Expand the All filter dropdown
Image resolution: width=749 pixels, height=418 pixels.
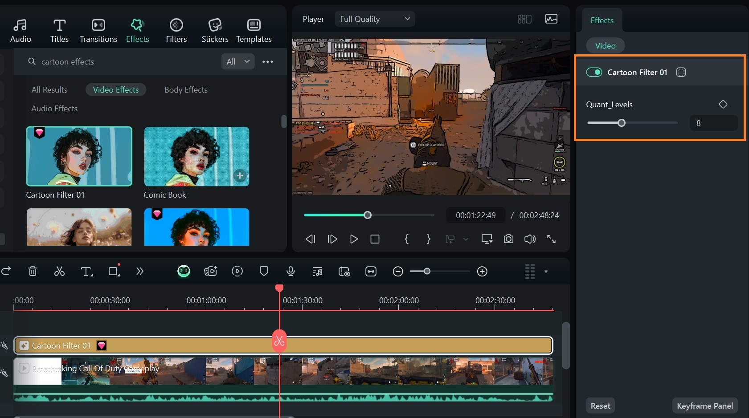[238, 61]
